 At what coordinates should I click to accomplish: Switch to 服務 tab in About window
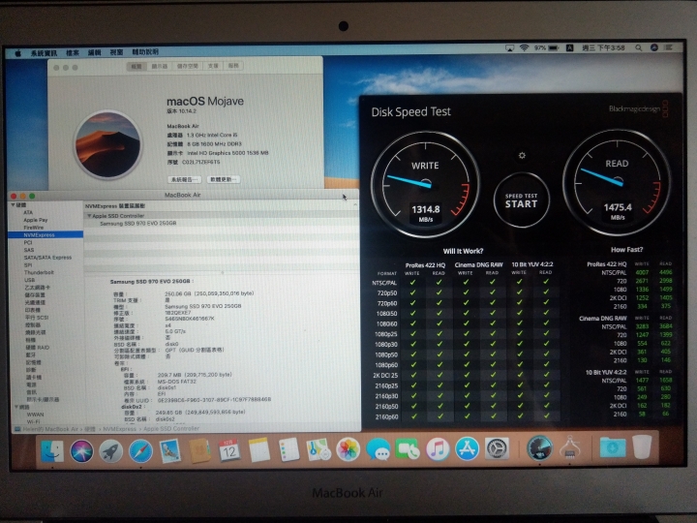(x=234, y=66)
